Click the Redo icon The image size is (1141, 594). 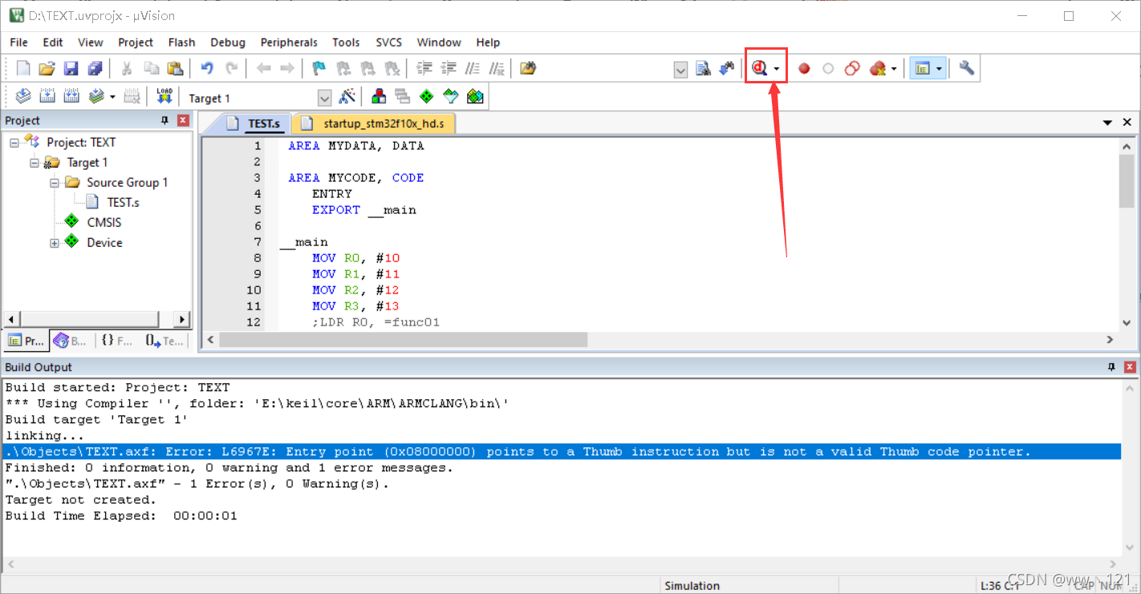231,69
